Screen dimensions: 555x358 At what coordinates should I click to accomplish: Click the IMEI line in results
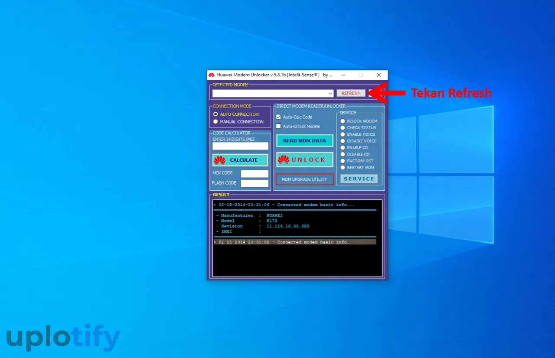point(238,231)
